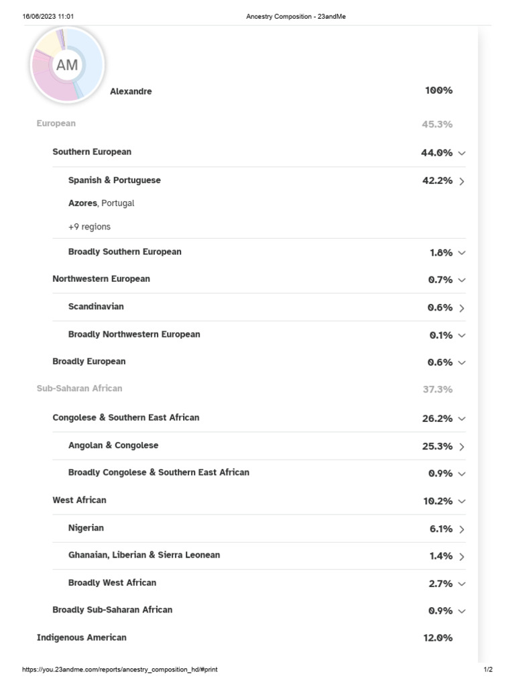Open Spanish & Portuguese details arrow
This screenshot has width=515, height=687.
(x=461, y=181)
